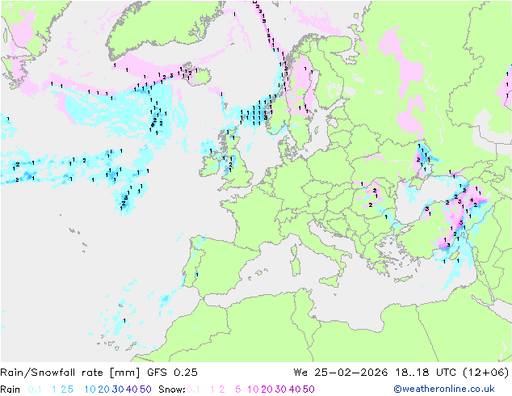The height and width of the screenshot is (396, 512).
Task: Select the Rain legend value 0.1
Action: tap(35, 390)
